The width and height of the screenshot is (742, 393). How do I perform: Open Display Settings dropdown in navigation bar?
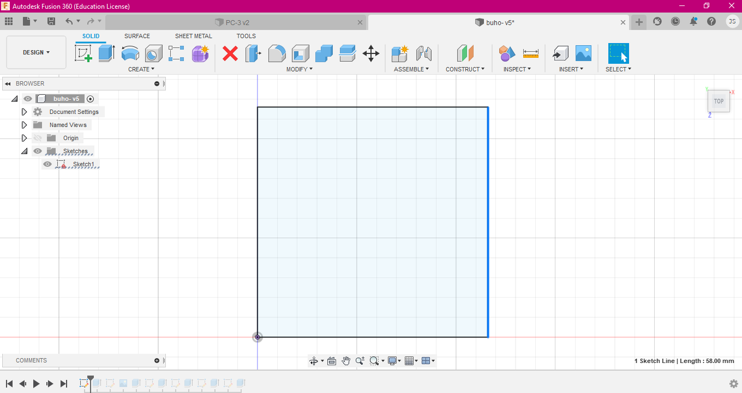pos(394,361)
